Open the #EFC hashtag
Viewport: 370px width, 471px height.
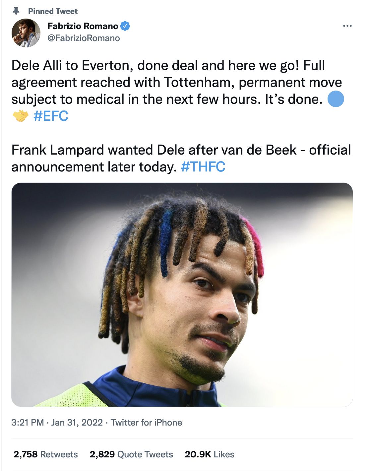[x=51, y=116]
